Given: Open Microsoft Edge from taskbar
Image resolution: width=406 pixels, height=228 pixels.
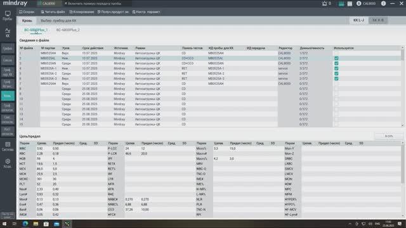Looking at the screenshot, I should [25, 224].
